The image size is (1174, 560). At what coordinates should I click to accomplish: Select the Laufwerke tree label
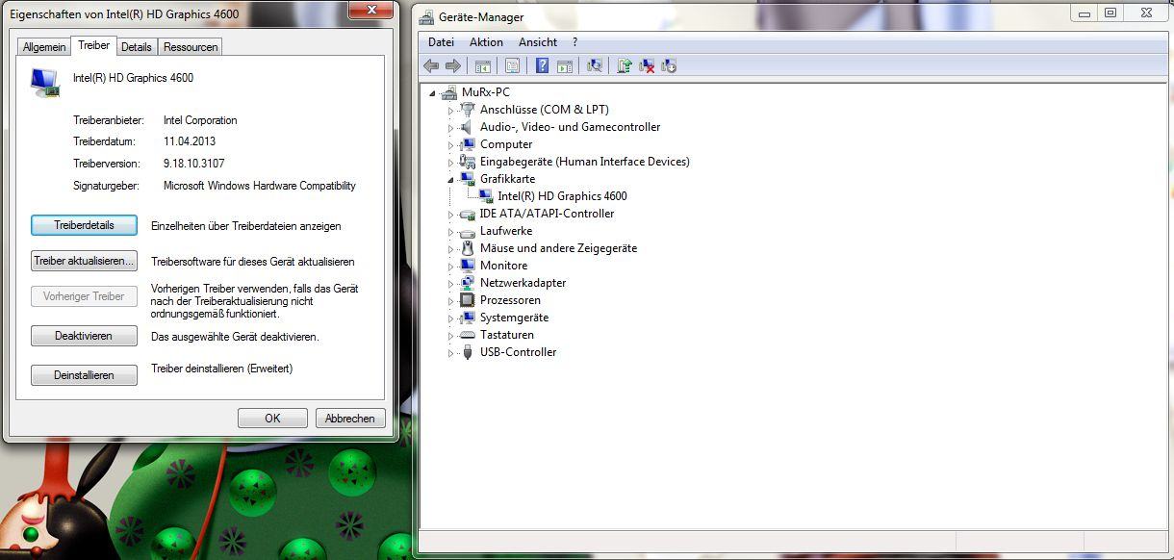(x=506, y=231)
